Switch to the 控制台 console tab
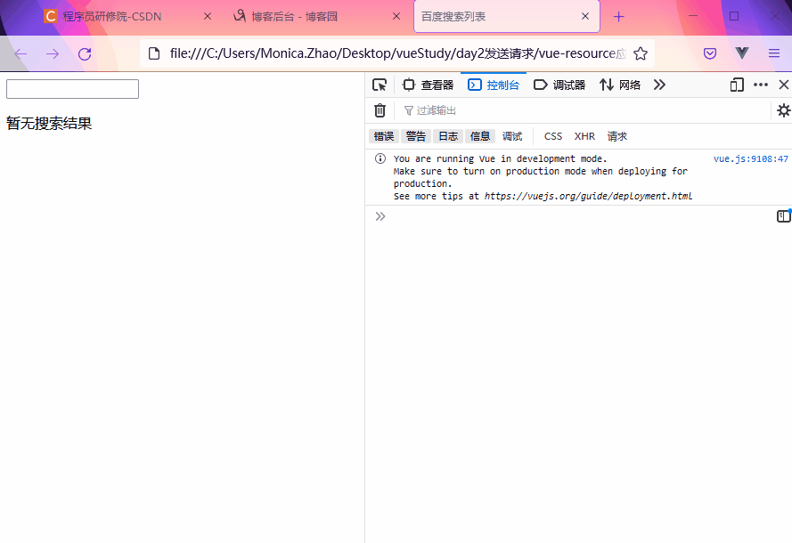Screen dimensions: 792x543 point(494,85)
